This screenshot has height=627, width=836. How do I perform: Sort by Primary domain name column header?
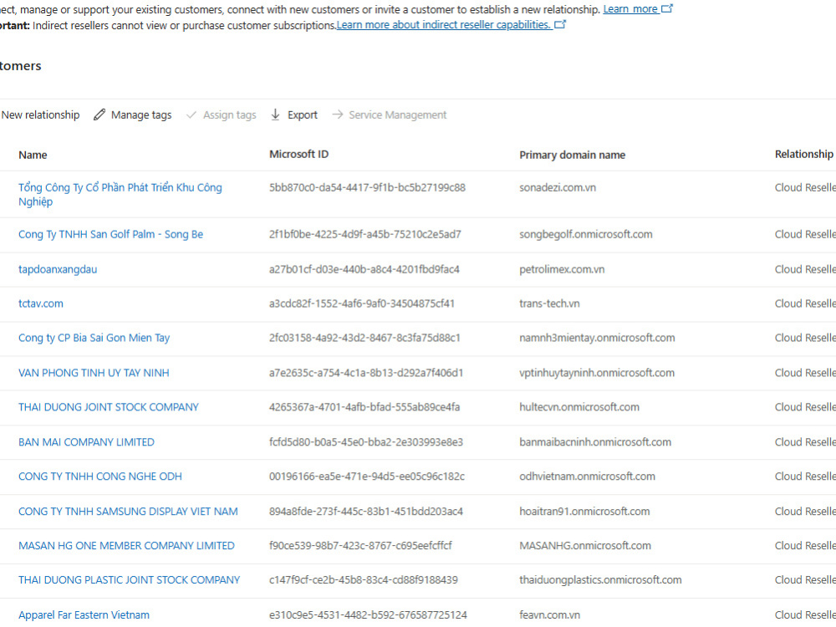[x=572, y=155]
